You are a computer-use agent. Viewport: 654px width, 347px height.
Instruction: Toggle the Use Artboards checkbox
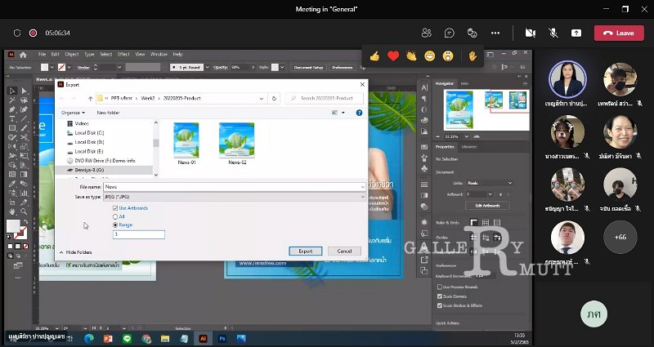coord(115,208)
